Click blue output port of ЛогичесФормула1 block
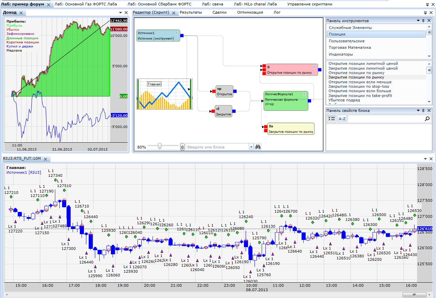This screenshot has width=436, height=298. point(309,101)
